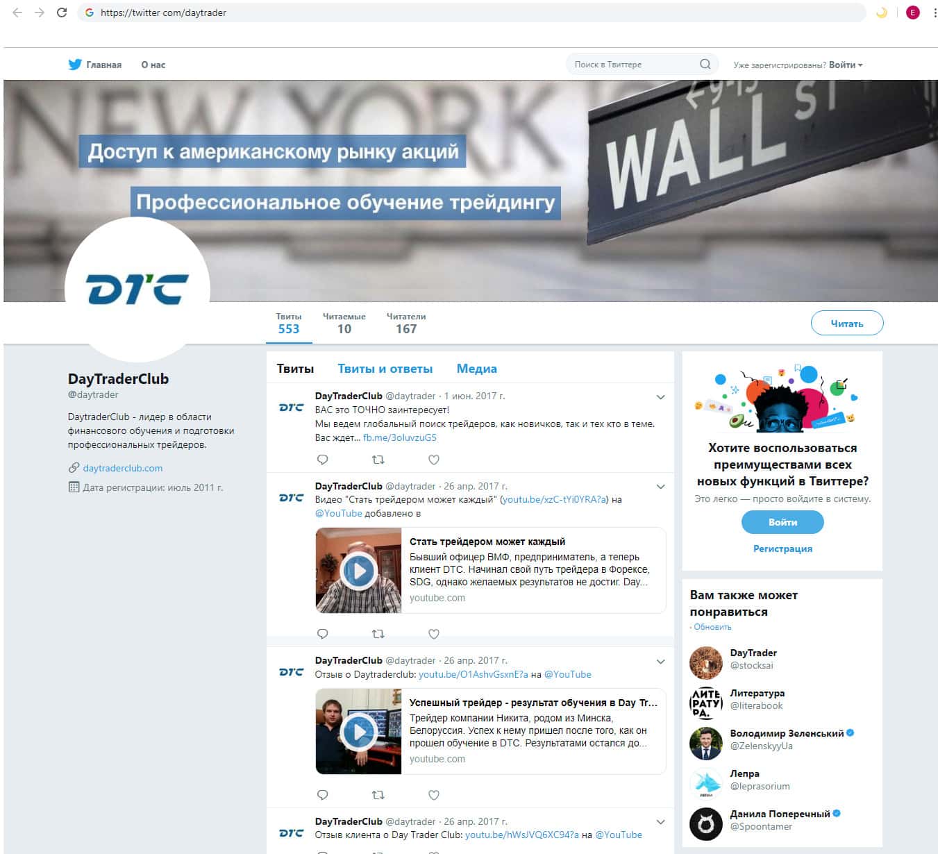The image size is (938, 854).
Task: Click the browser reload icon
Action: [x=62, y=12]
